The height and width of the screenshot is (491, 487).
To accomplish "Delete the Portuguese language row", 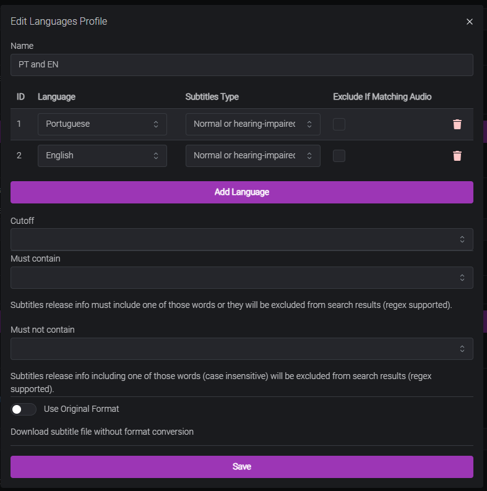I will pos(457,124).
